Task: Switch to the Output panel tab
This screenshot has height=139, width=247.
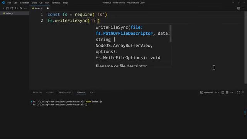Action: (50, 93)
